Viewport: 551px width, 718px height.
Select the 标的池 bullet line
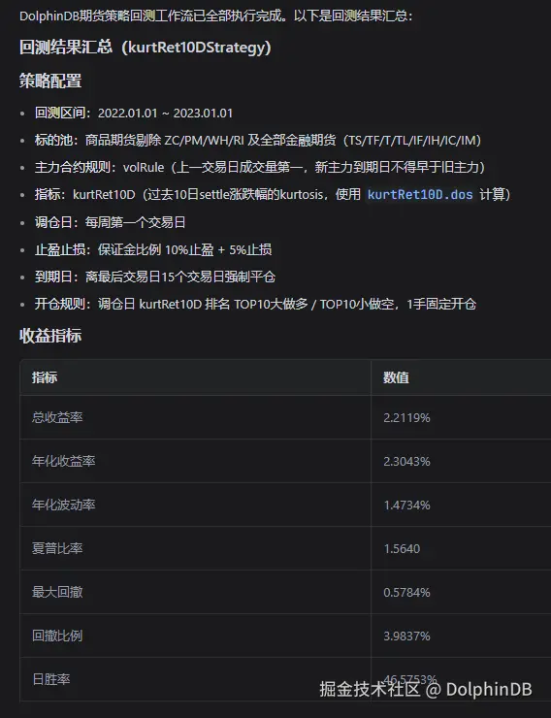[258, 140]
